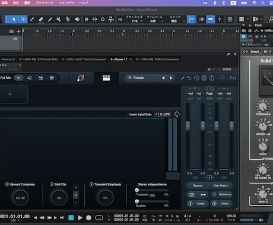
Task: Toggle the Dither power button
Action: point(214,204)
